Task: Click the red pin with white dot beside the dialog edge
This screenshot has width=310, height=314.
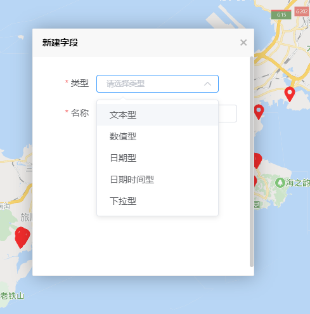Action: [x=259, y=112]
